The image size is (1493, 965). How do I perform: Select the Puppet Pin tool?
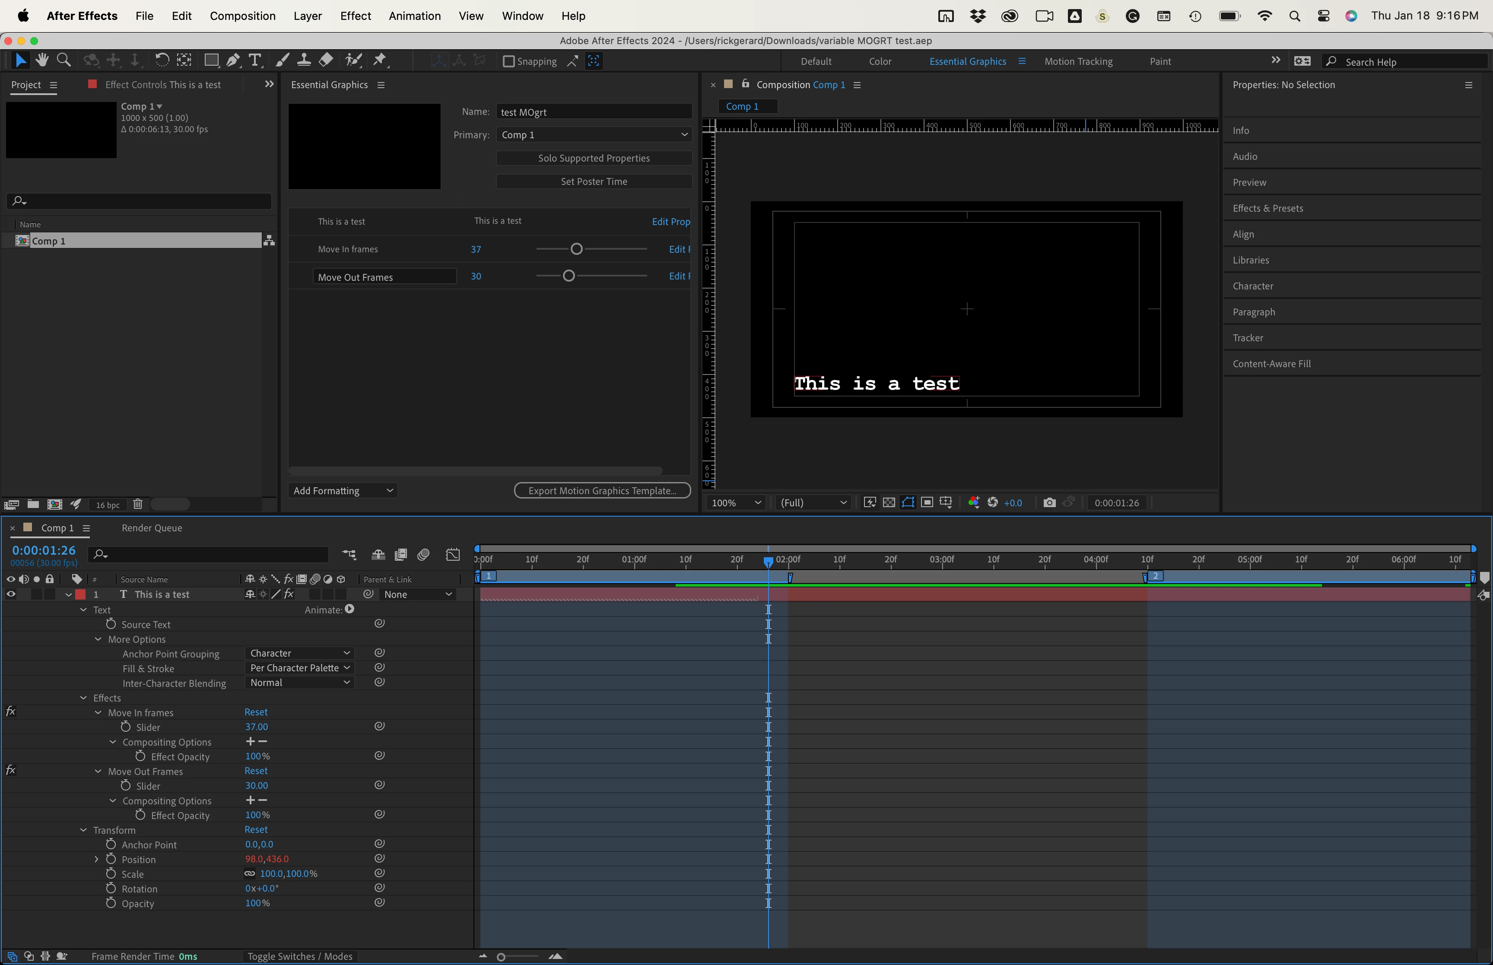click(380, 60)
